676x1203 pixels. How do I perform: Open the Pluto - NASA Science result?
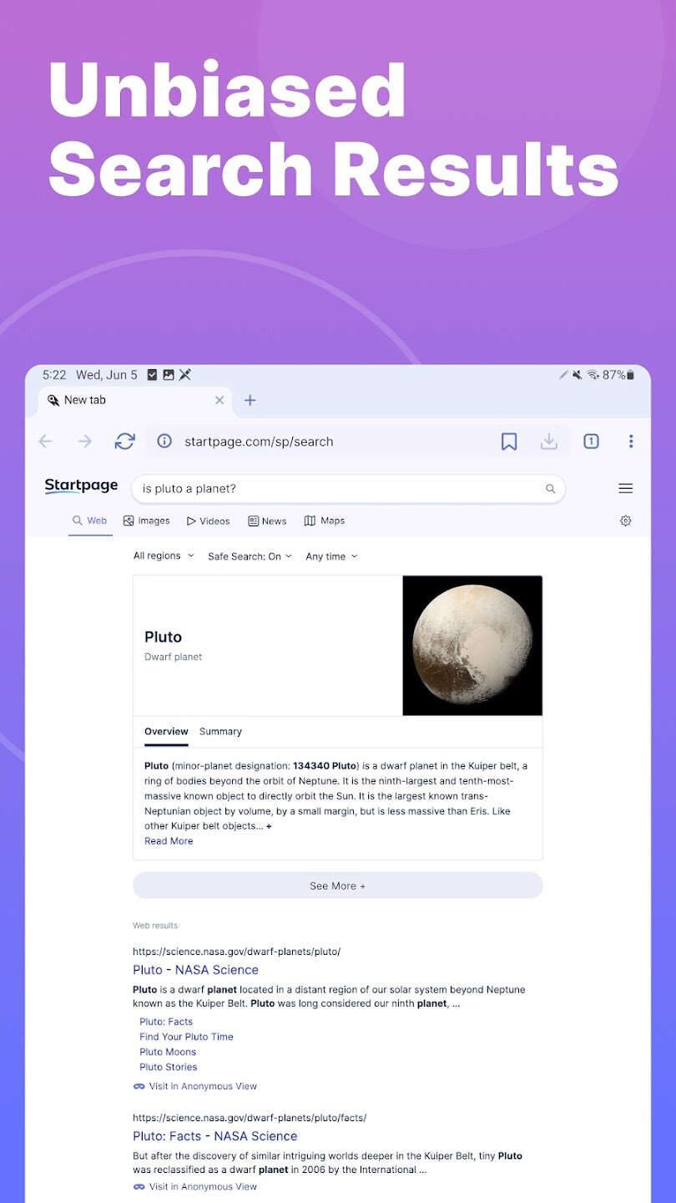pyautogui.click(x=195, y=970)
